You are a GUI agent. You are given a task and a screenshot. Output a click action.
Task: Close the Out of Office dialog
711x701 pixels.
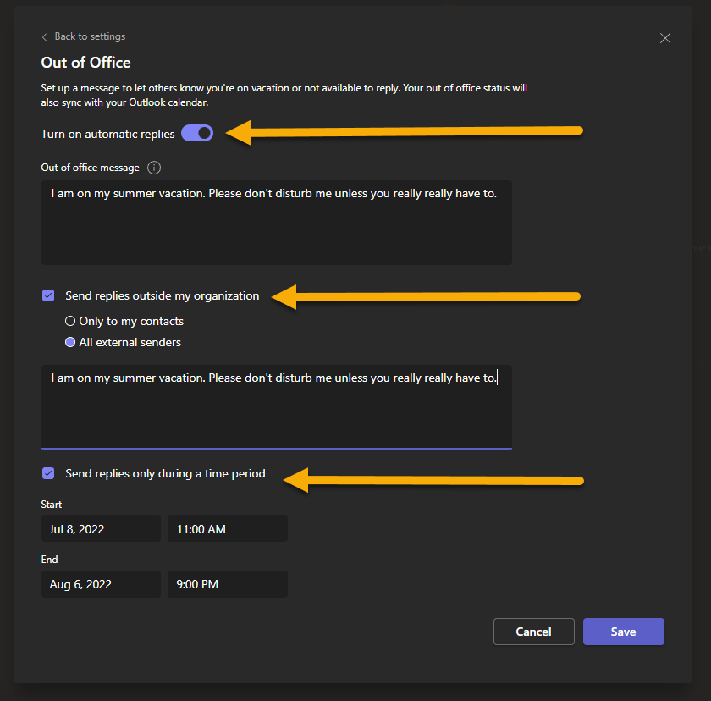point(665,38)
